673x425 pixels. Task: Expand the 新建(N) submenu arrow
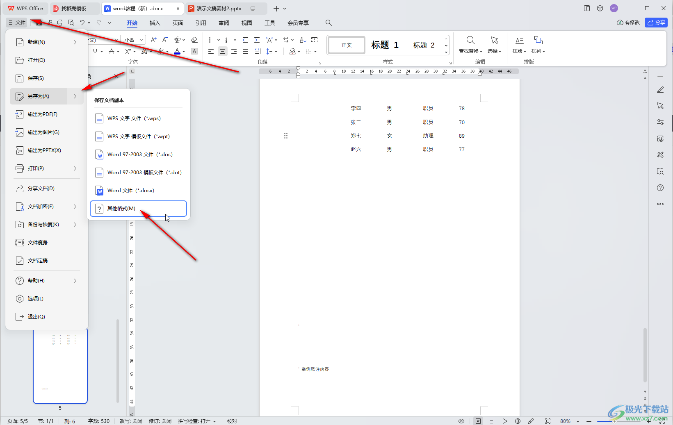pyautogui.click(x=75, y=42)
